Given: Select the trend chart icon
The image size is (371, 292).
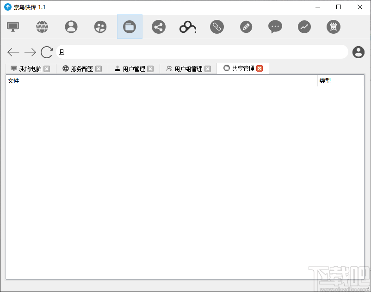Looking at the screenshot, I should [304, 27].
